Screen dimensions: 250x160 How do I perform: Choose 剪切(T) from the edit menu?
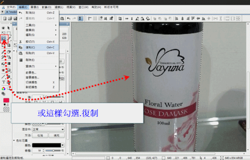(38, 42)
